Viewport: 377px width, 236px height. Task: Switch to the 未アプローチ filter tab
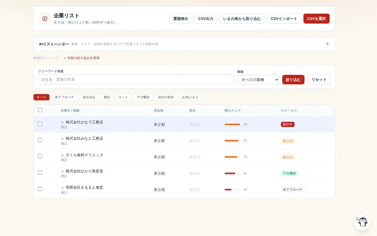click(x=64, y=97)
